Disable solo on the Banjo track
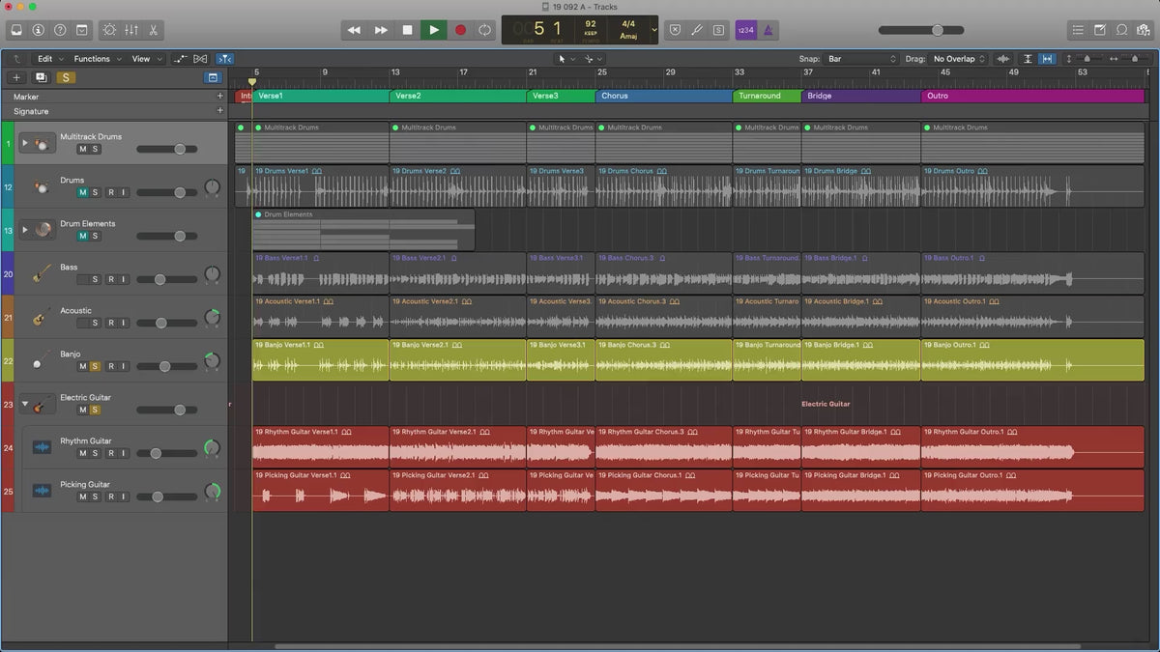The image size is (1160, 652). click(95, 366)
